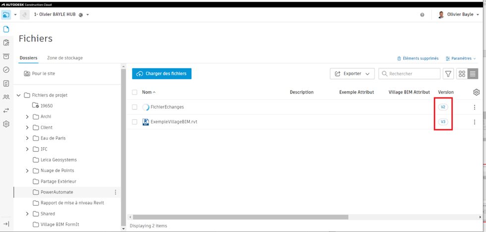Open the module switcher dropdown arrow
486x232 pixels.
click(15, 15)
